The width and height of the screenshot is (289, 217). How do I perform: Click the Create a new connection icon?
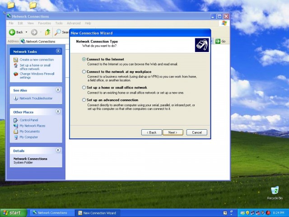(16, 60)
